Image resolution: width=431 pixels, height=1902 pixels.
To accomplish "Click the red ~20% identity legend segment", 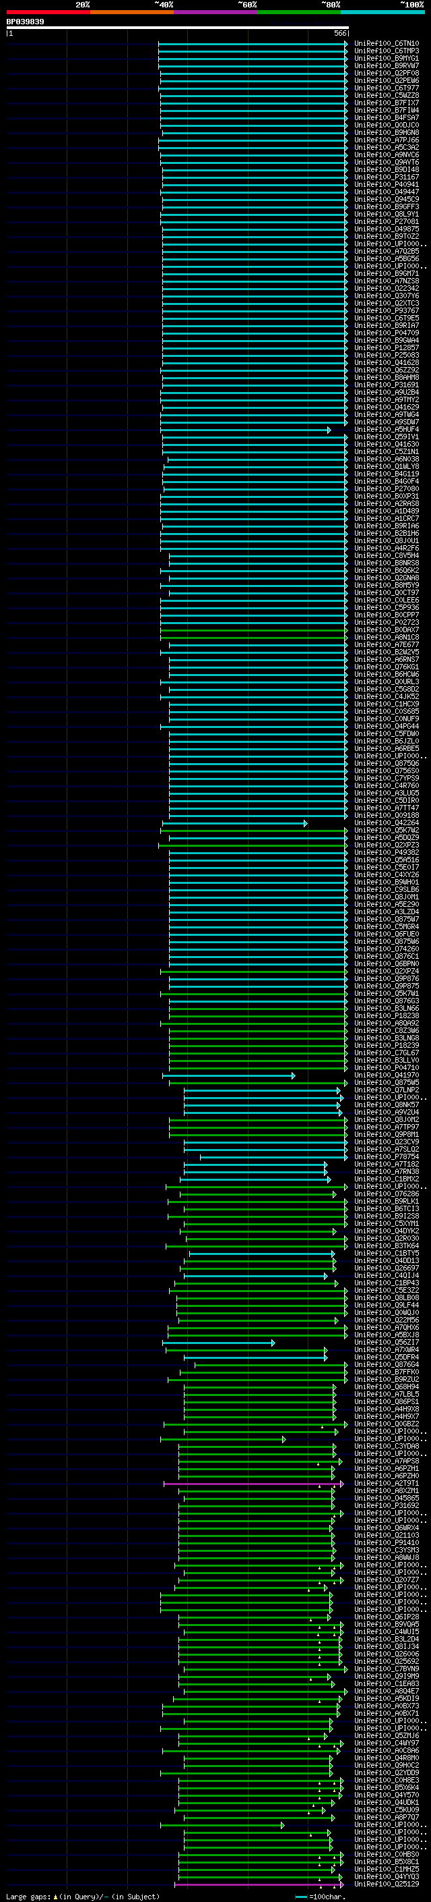I will (x=48, y=12).
